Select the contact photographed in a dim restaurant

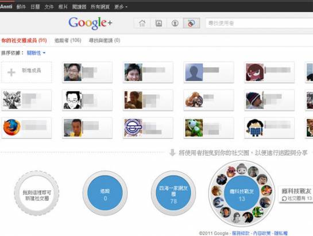[x=148, y=100]
